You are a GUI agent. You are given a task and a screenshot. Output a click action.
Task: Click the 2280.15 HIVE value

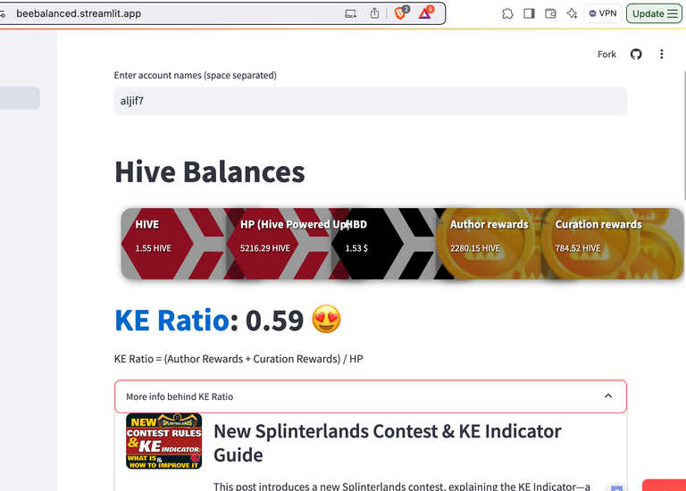point(474,248)
